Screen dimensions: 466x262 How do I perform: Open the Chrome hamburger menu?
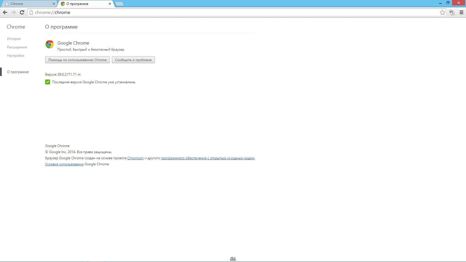coord(461,12)
